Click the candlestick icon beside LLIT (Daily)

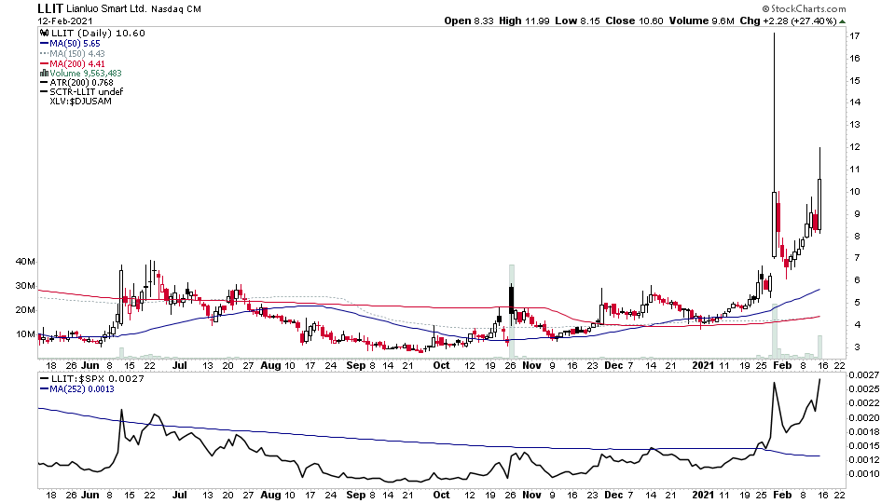(x=44, y=34)
